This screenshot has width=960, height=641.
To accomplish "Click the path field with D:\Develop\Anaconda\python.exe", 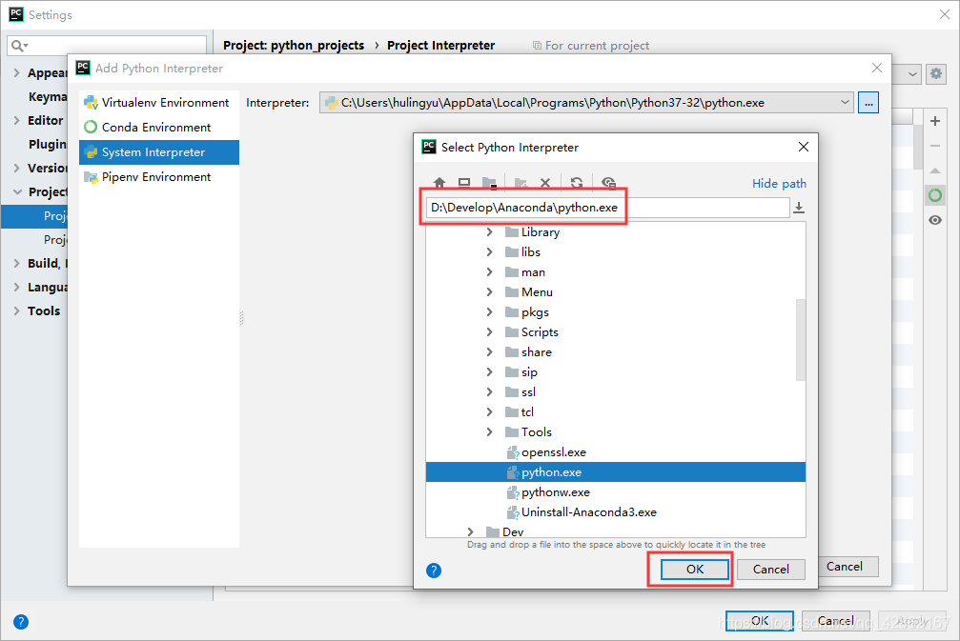I will 607,208.
